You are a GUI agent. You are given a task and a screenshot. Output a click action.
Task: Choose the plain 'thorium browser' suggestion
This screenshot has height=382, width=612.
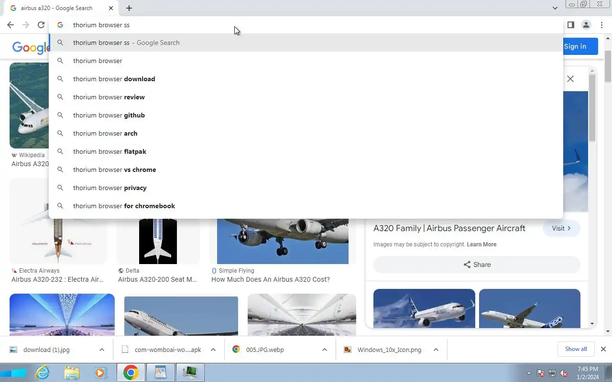pos(306,61)
